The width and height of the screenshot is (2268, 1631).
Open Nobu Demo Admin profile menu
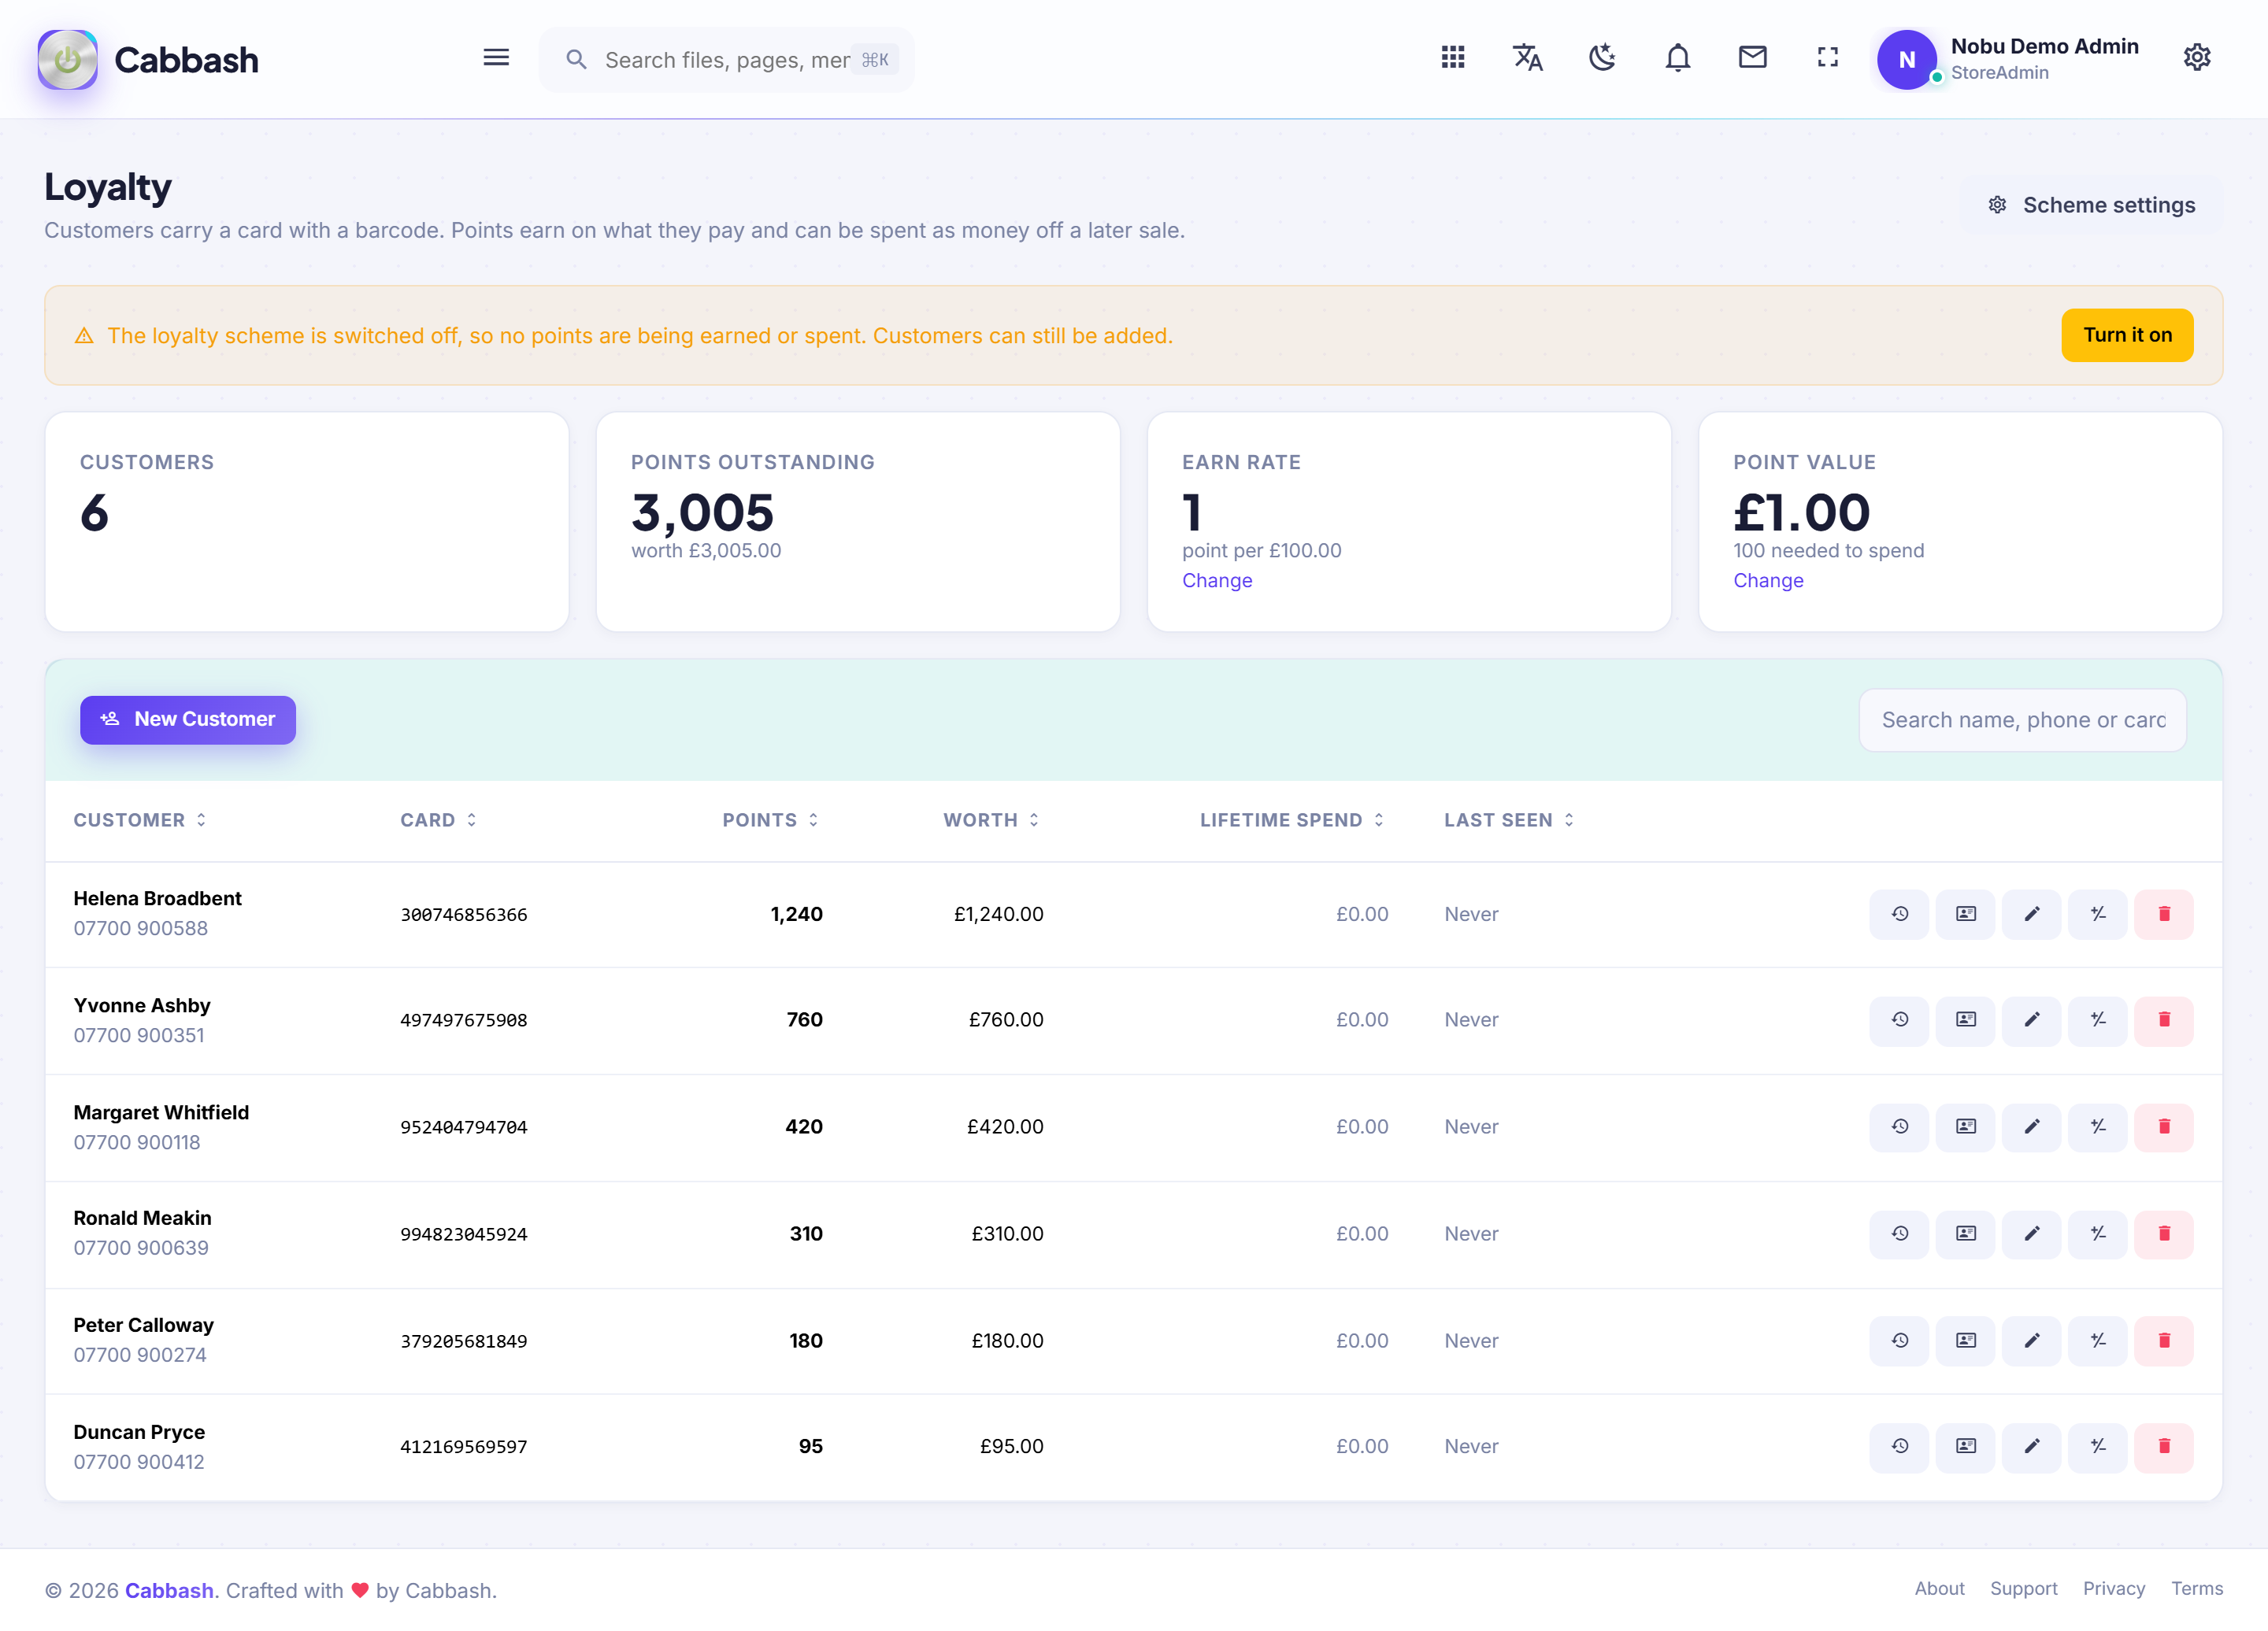tap(2008, 59)
